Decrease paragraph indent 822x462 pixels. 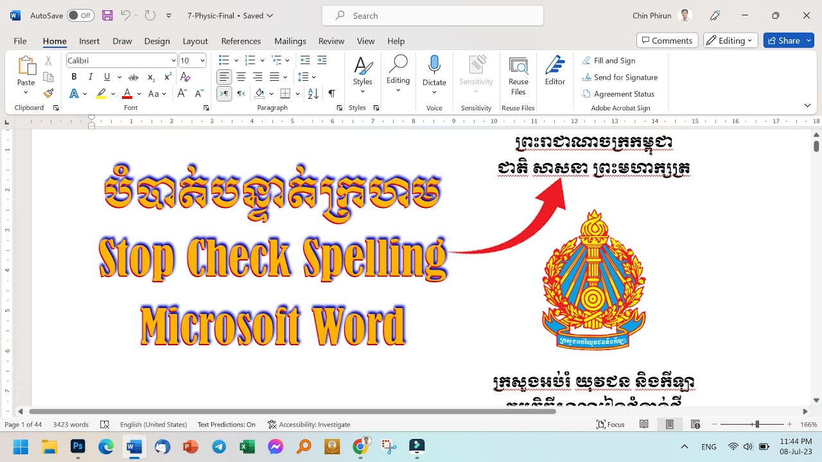305,60
